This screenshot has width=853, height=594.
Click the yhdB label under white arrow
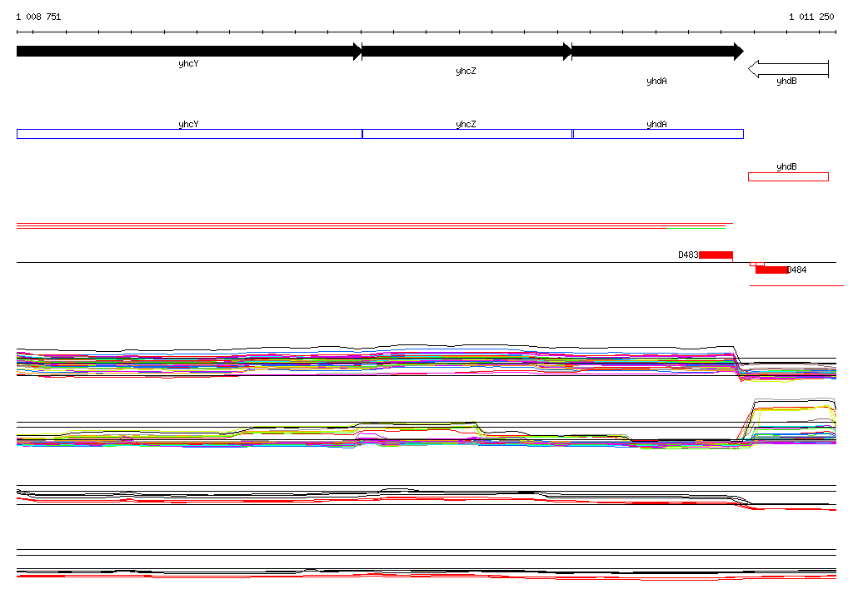coord(786,81)
